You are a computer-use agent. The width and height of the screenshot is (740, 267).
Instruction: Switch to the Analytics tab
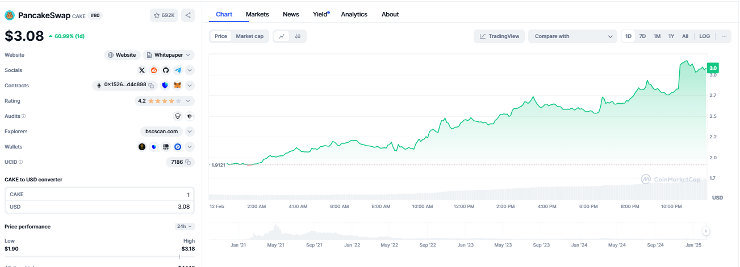354,14
